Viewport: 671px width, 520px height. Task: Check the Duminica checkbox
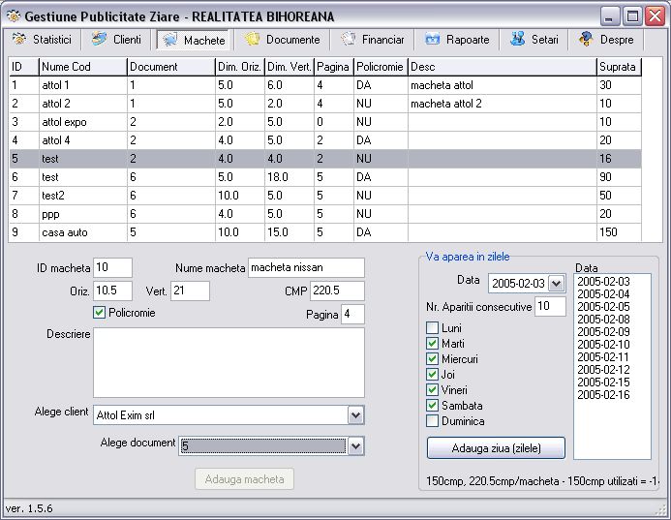click(x=433, y=421)
